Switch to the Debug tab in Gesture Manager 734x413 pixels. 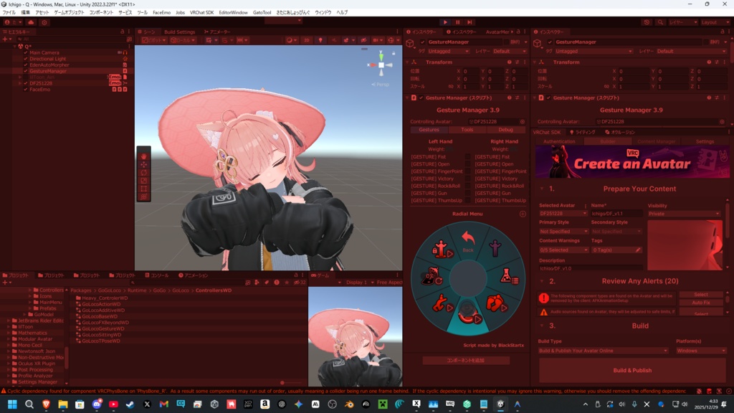(505, 130)
